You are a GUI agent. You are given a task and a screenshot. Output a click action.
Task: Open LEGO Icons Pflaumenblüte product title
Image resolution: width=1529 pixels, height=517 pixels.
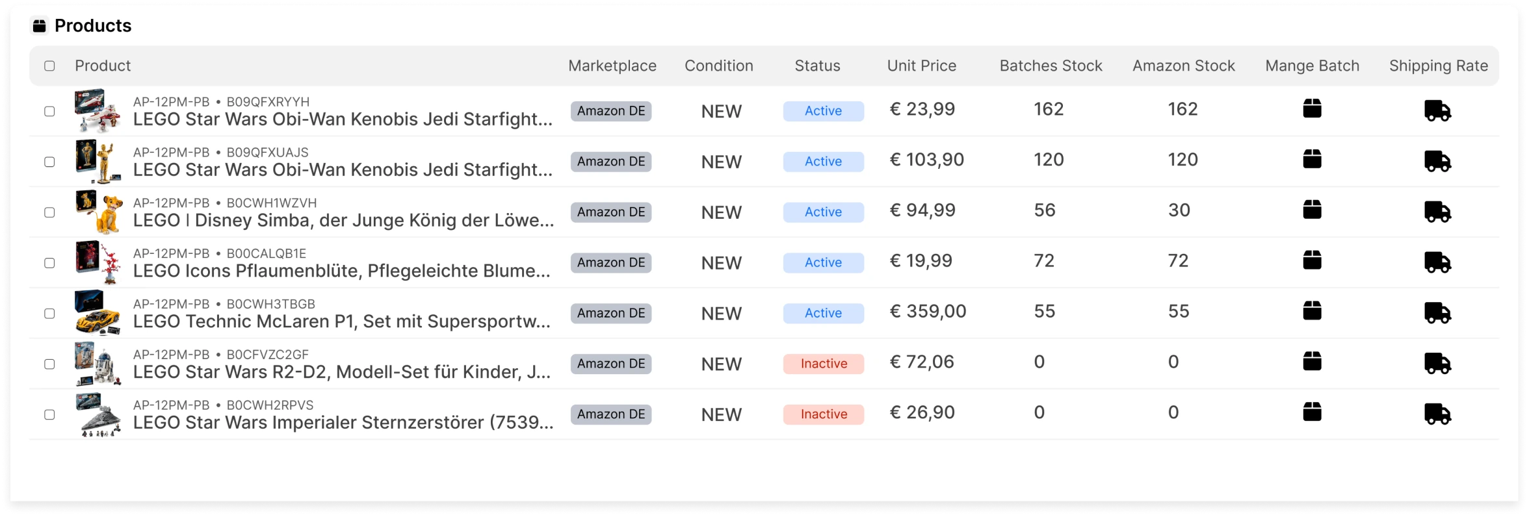[x=342, y=271]
